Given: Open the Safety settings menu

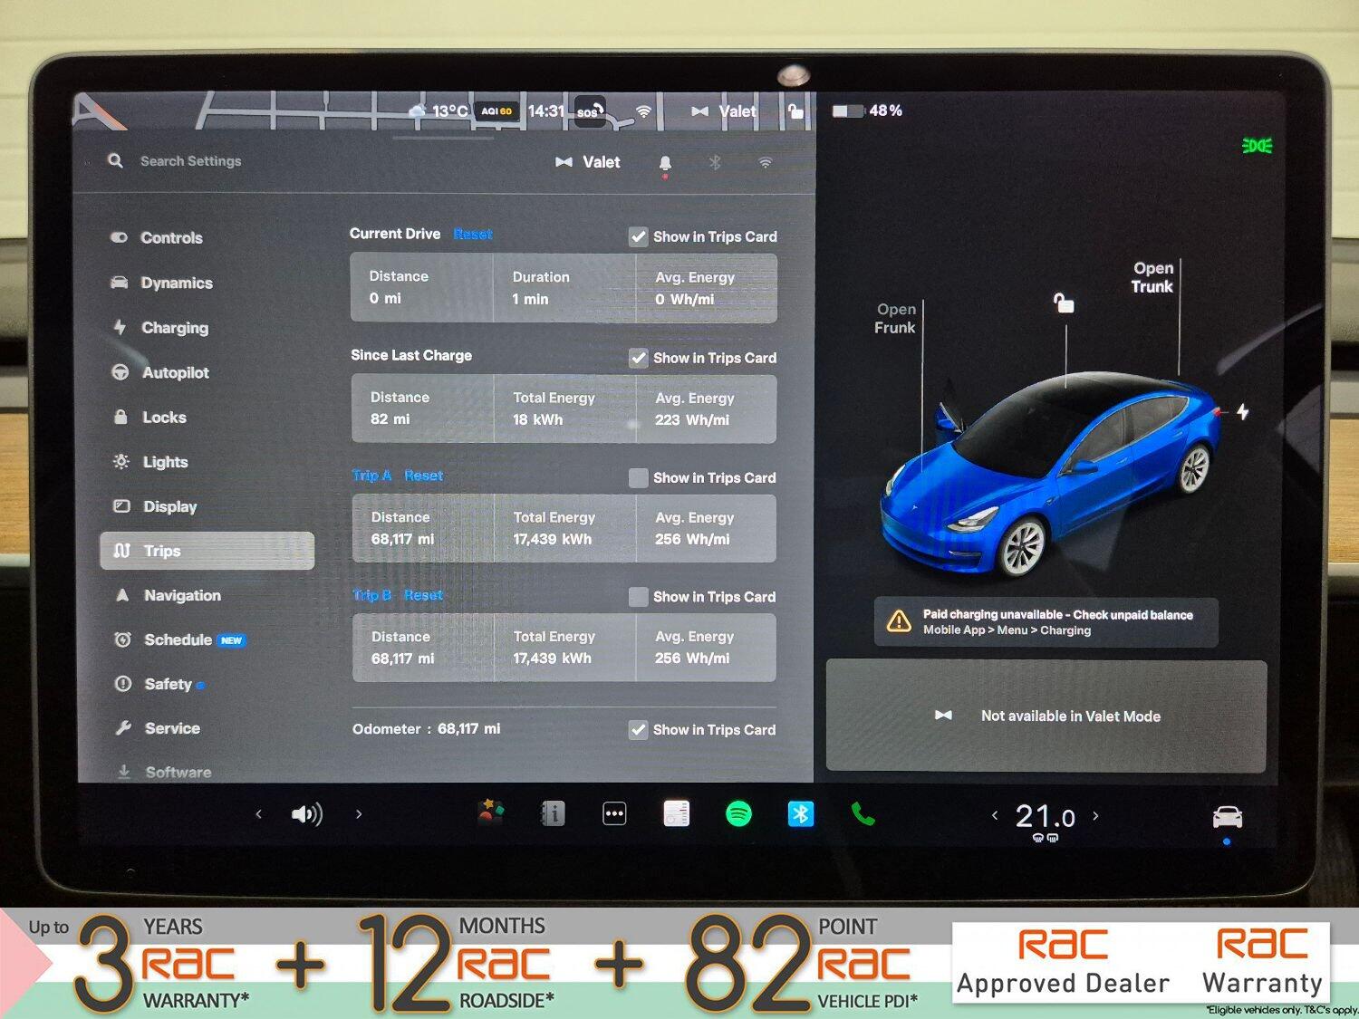Looking at the screenshot, I should tap(159, 684).
